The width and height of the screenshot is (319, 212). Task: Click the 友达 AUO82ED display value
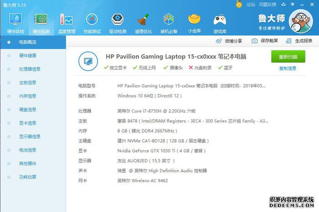pos(146,161)
